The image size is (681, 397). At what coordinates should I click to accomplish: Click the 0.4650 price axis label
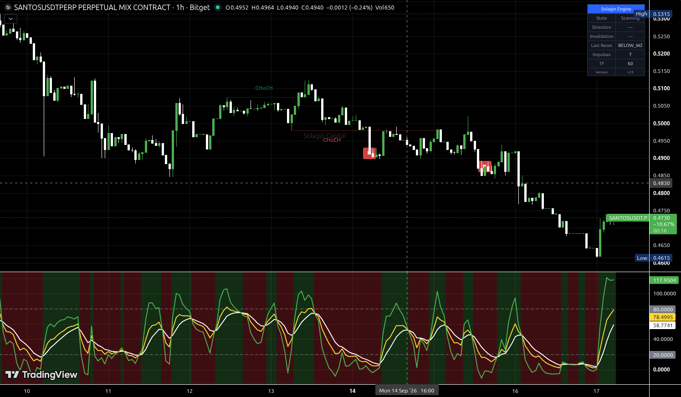pos(661,245)
